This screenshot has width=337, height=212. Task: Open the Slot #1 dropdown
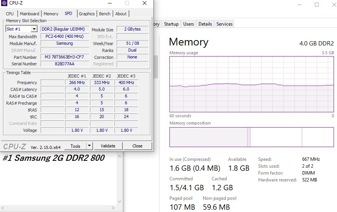point(34,29)
